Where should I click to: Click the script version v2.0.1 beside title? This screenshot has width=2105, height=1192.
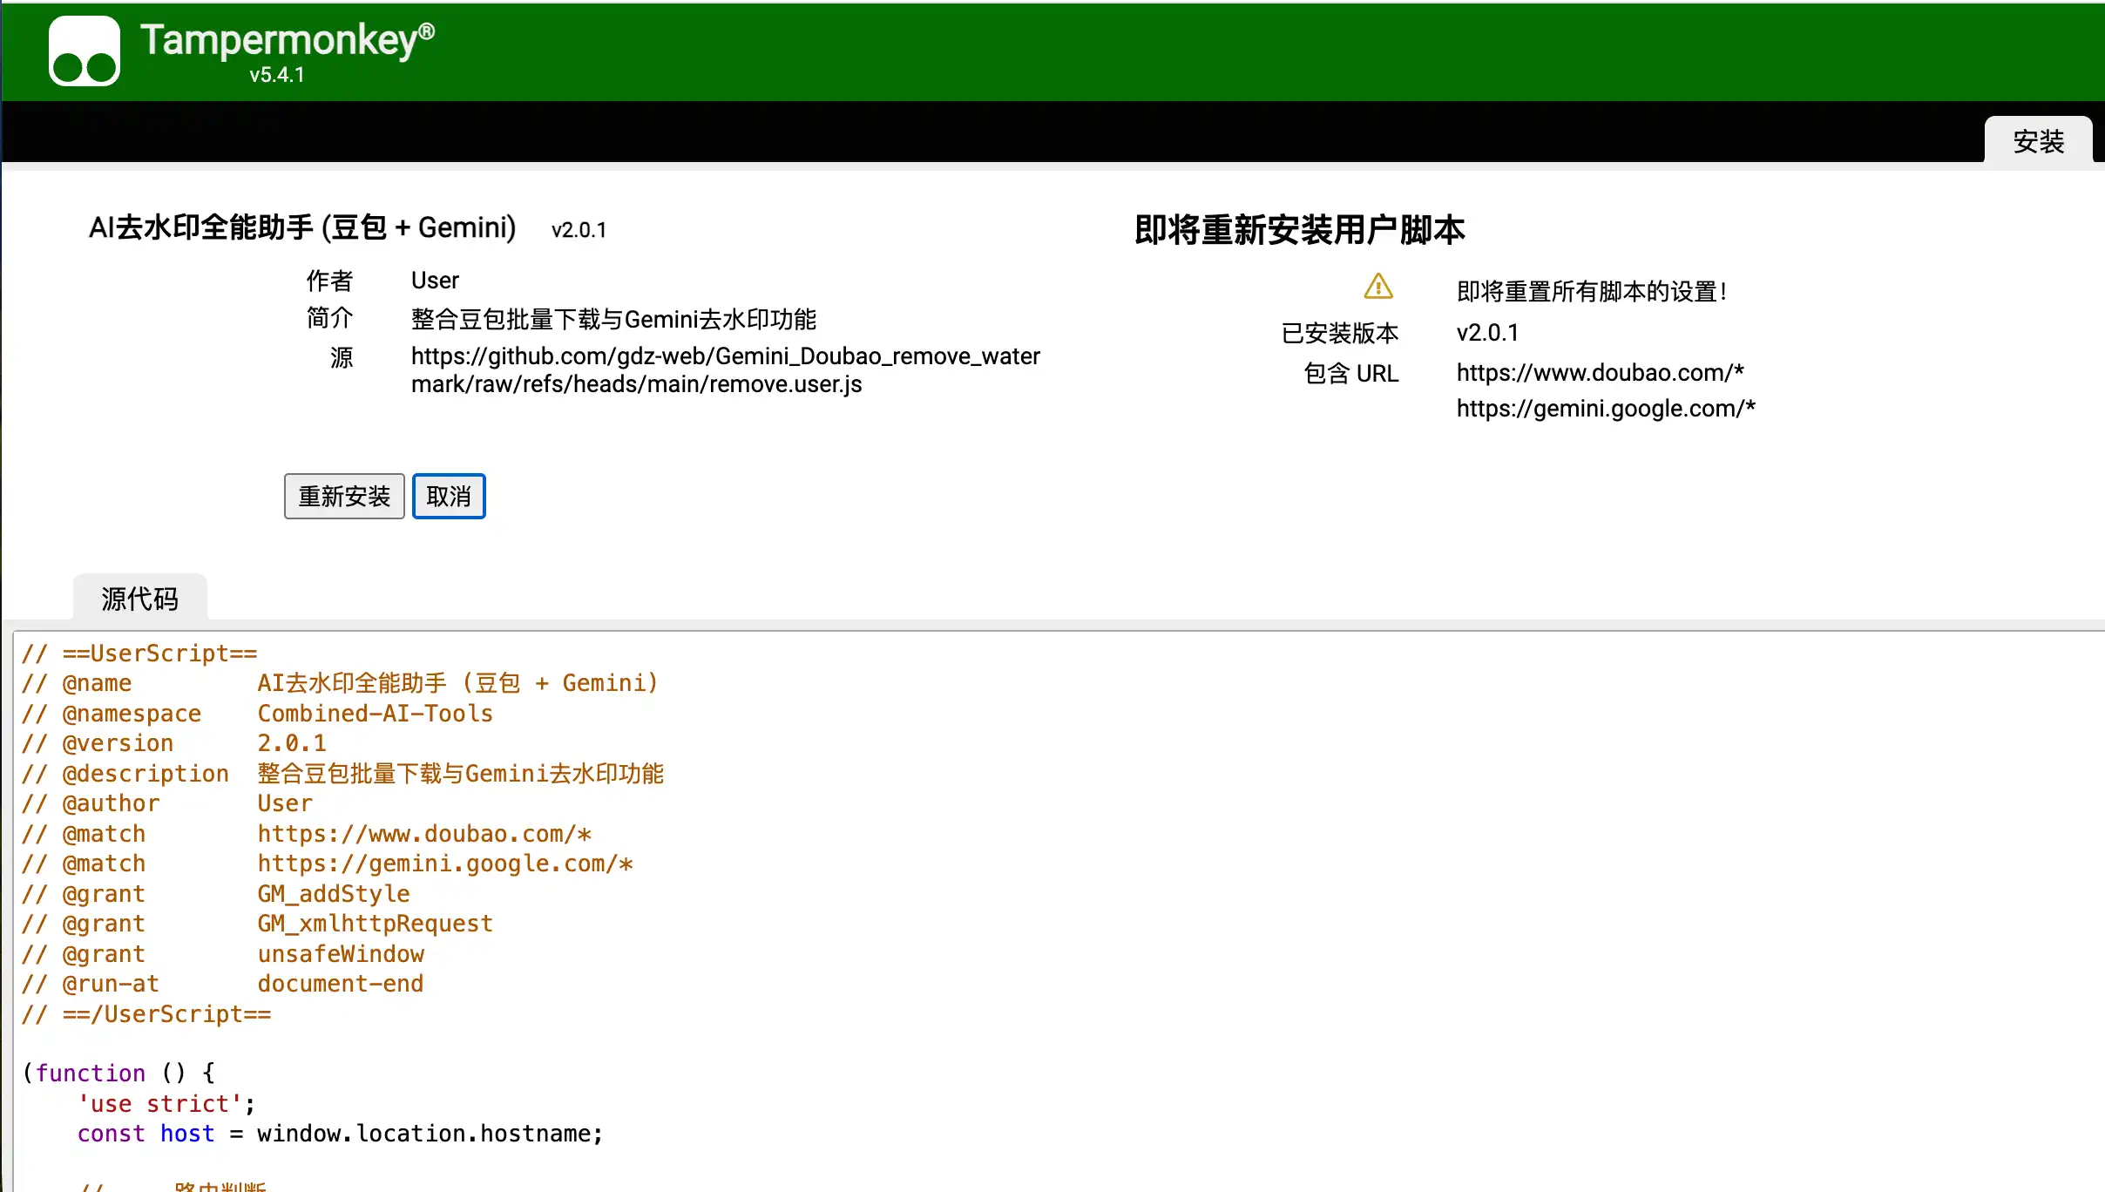(579, 230)
